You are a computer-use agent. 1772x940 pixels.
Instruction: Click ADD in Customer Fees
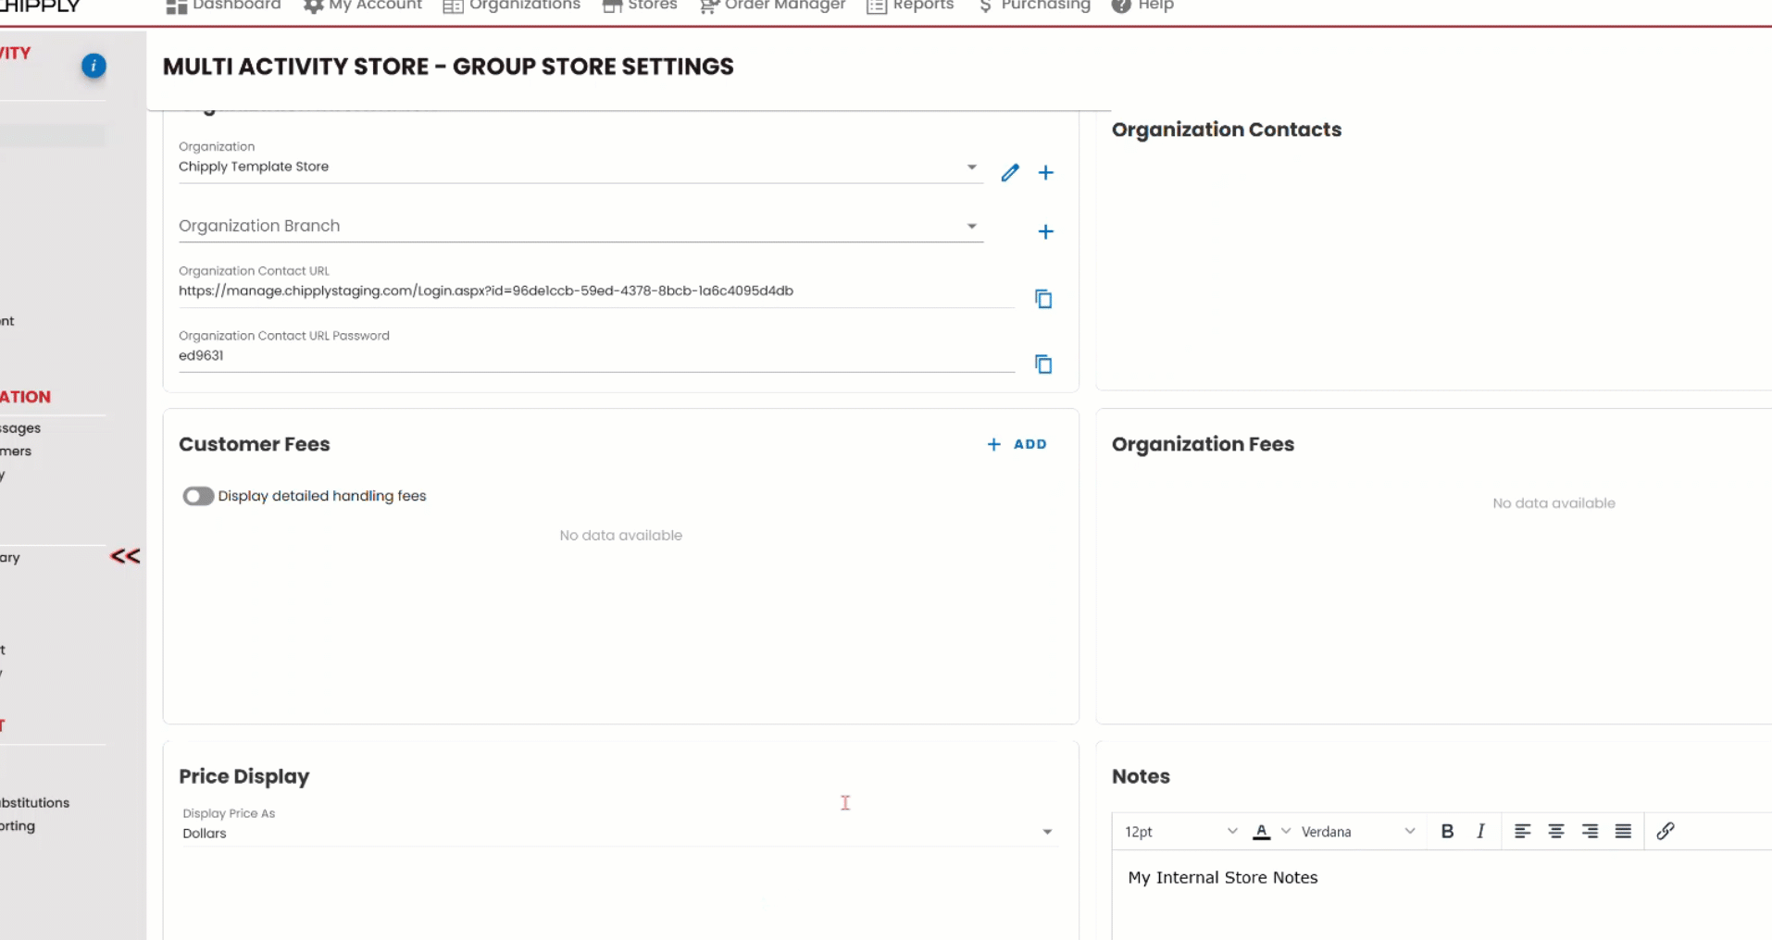1017,444
